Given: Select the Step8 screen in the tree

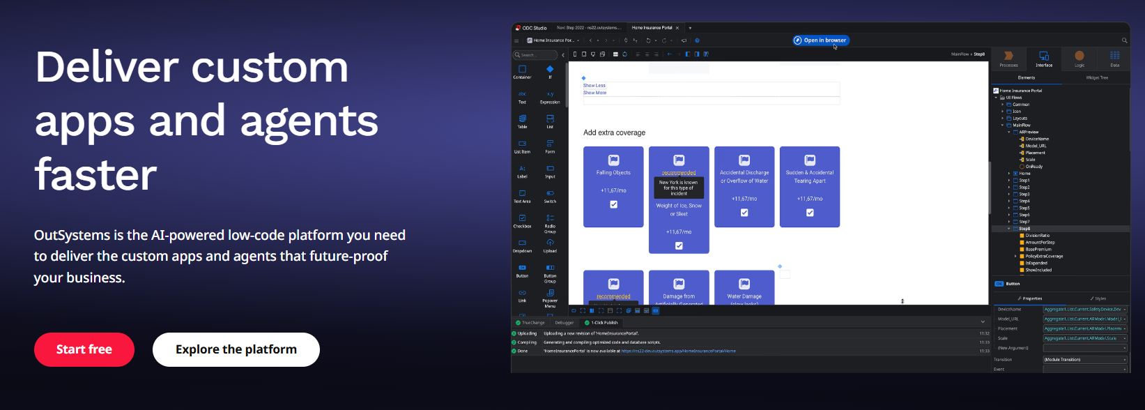Looking at the screenshot, I should [1024, 229].
